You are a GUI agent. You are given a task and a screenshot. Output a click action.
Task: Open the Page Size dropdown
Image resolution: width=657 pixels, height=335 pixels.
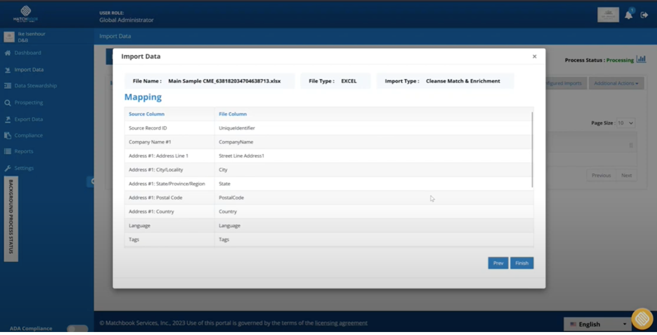(625, 123)
